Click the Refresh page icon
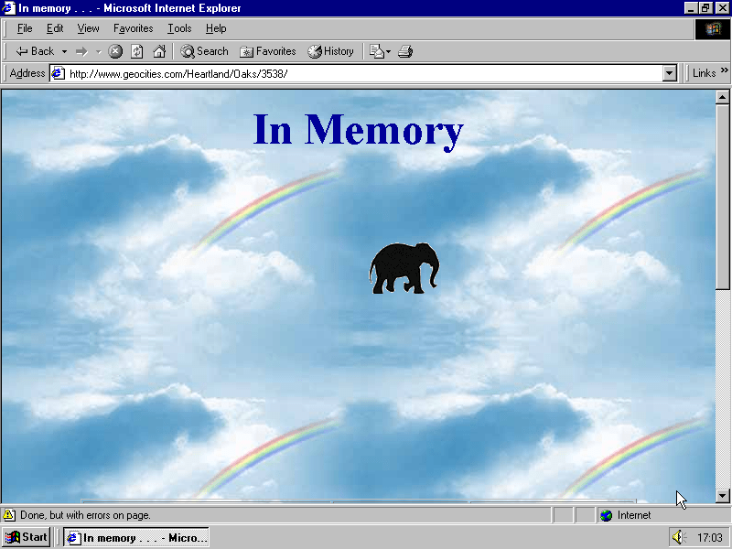This screenshot has width=732, height=549. tap(137, 51)
